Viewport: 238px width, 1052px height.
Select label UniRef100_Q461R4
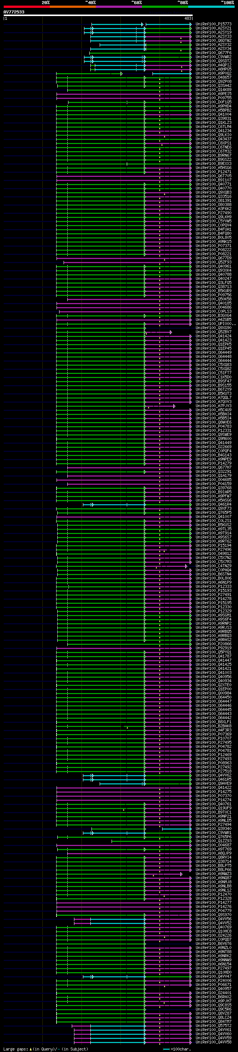213,505
